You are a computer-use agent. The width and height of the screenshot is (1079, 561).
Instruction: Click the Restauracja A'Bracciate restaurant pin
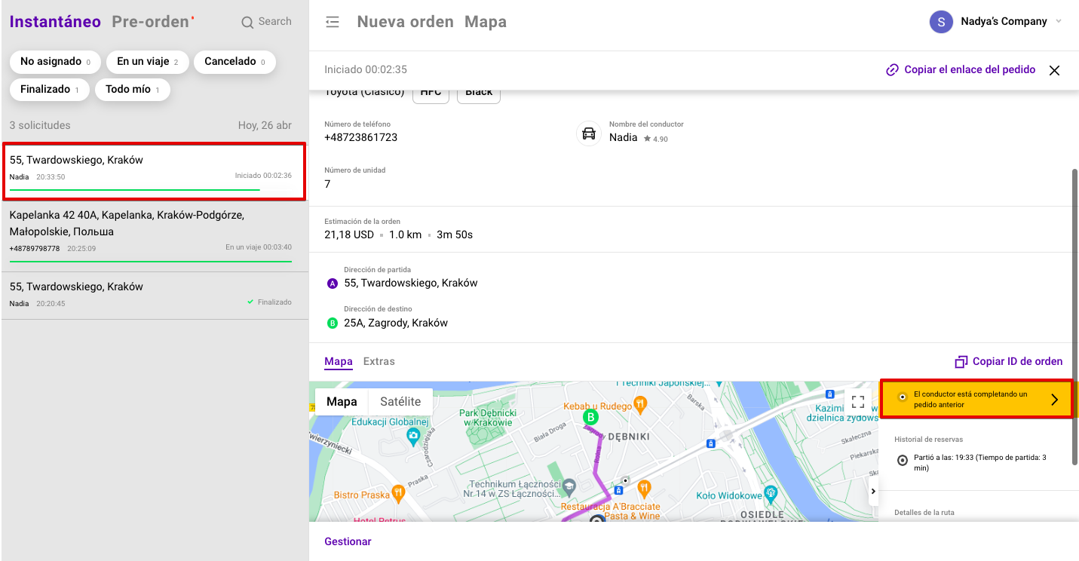coord(643,487)
